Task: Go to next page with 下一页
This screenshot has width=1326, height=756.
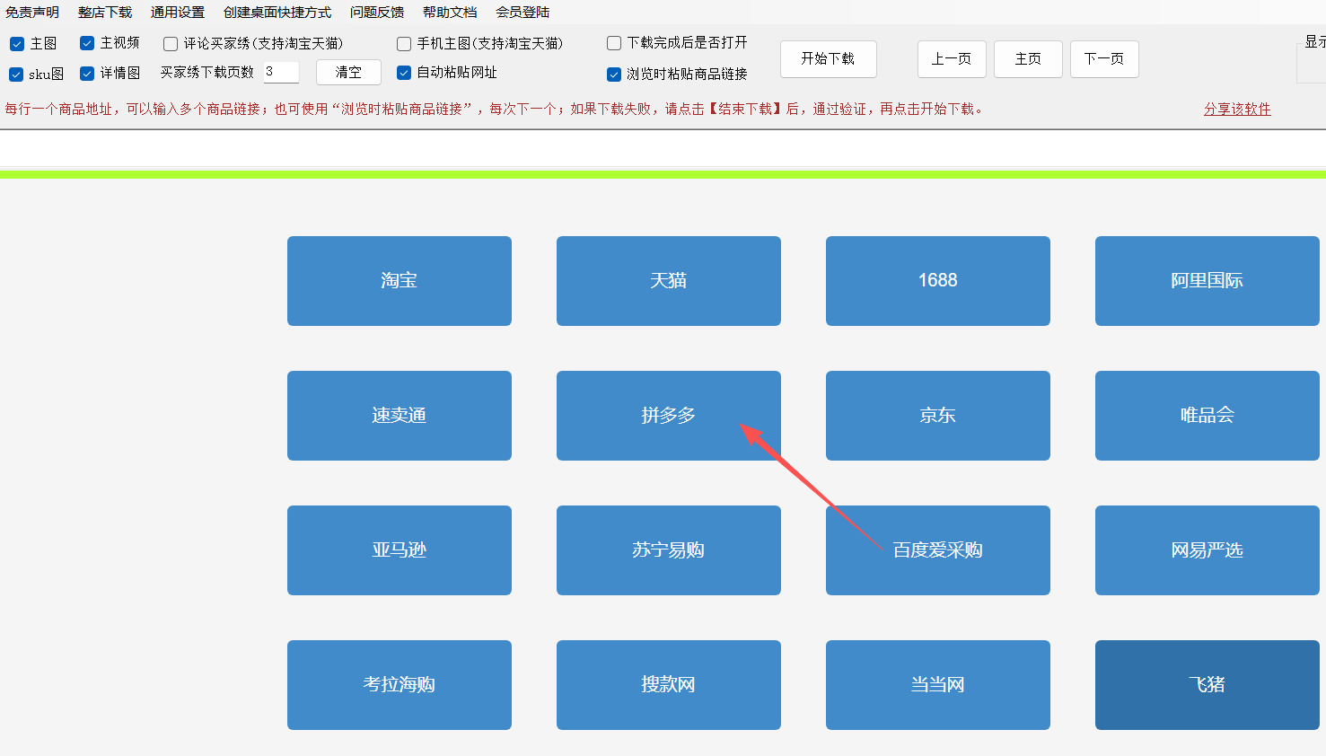Action: [x=1104, y=59]
